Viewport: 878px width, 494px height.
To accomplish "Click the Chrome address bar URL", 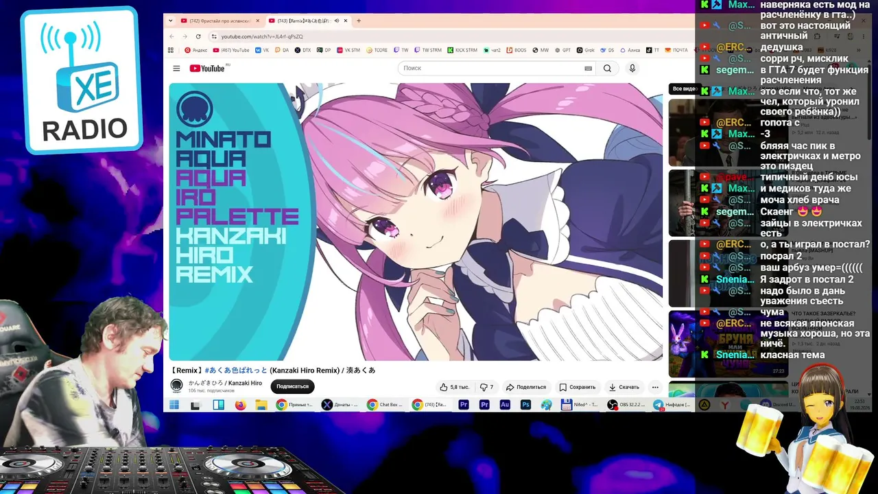I will coord(262,36).
